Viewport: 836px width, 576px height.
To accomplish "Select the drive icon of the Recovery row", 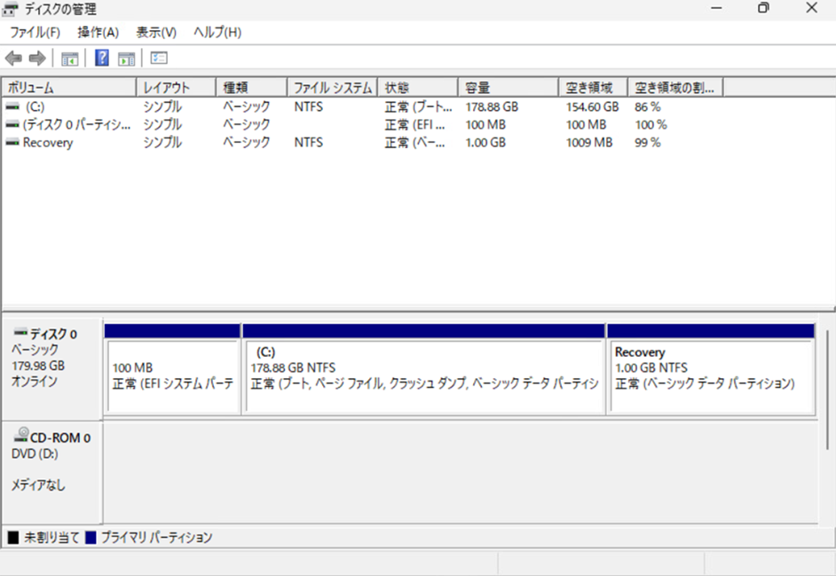I will 12,142.
